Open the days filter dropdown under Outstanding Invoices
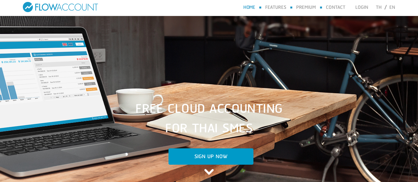Image resolution: width=418 pixels, height=182 pixels. (x=39, y=59)
